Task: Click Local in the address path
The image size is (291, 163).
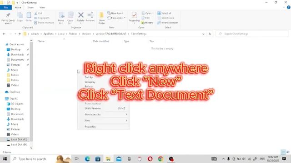Action: (61, 34)
